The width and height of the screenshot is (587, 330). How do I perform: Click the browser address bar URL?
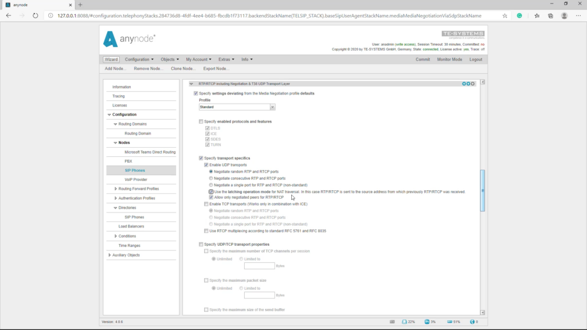click(x=269, y=15)
